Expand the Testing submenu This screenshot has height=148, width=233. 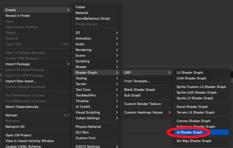(97, 78)
